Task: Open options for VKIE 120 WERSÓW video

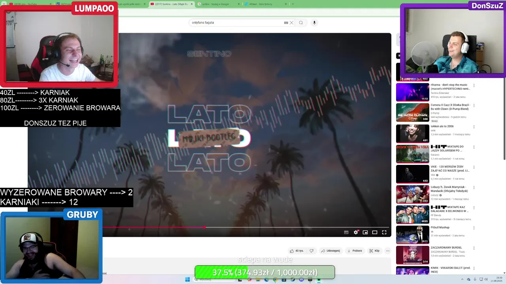Action: tap(474, 167)
